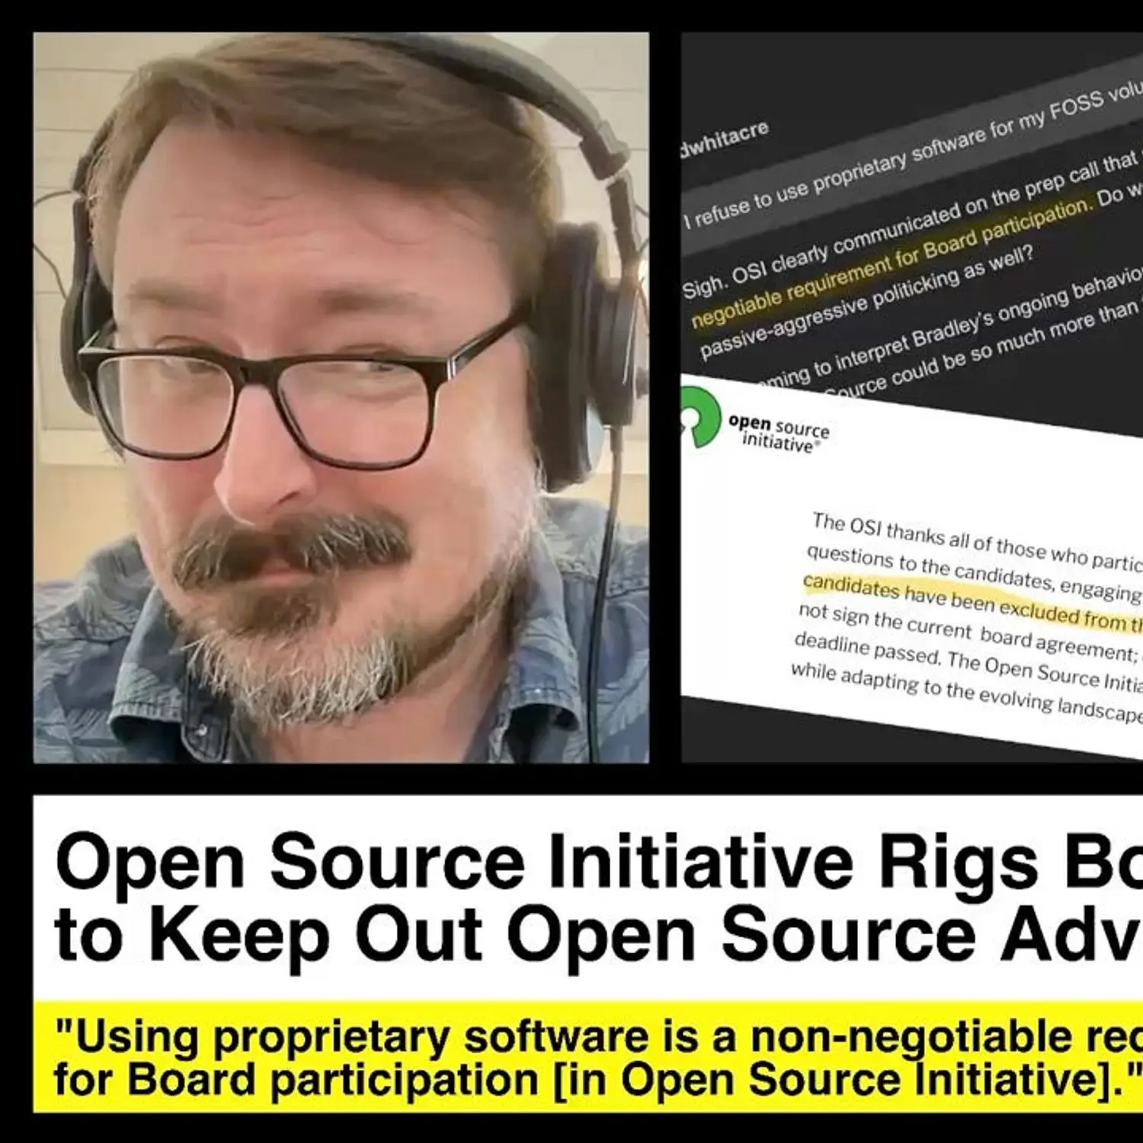Screen dimensions: 1143x1143
Task: Click the line "while adapting to the evolving landscape"
Action: (966, 693)
